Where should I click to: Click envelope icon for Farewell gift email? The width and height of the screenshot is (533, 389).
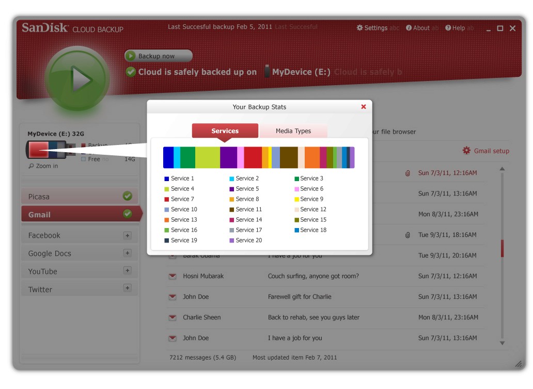[173, 297]
